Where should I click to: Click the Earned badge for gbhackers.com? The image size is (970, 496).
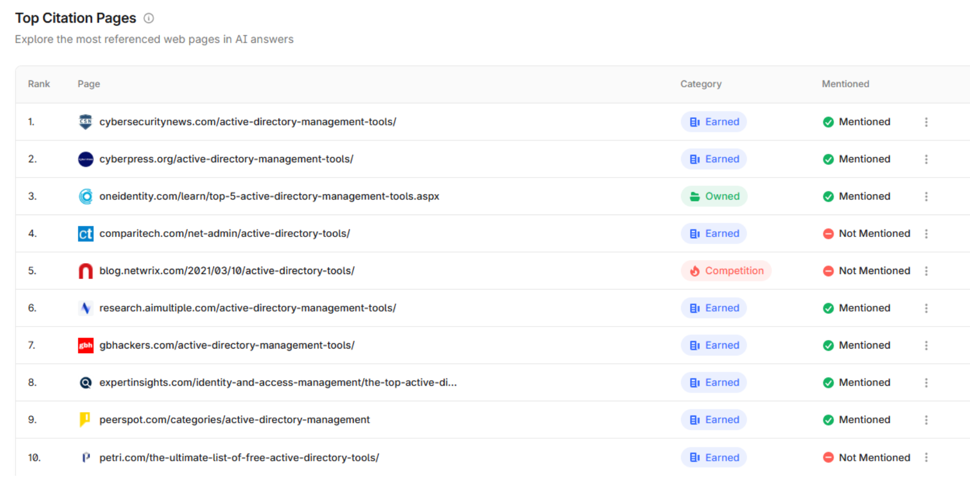714,345
